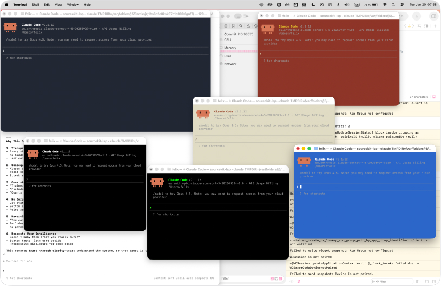This screenshot has height=286, width=441.
Task: Select the Memory gauge in debug navigator
Action: (x=238, y=48)
